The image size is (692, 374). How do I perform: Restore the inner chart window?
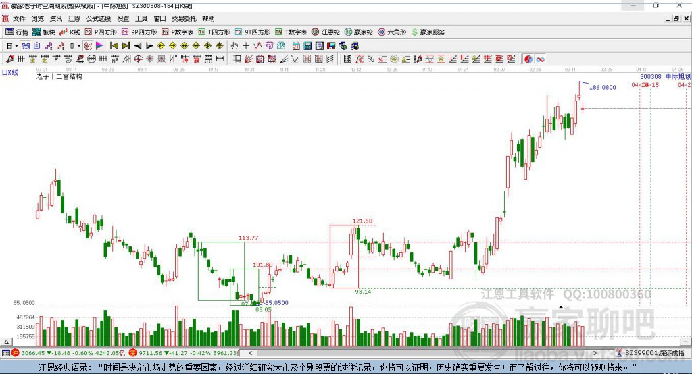[676, 18]
